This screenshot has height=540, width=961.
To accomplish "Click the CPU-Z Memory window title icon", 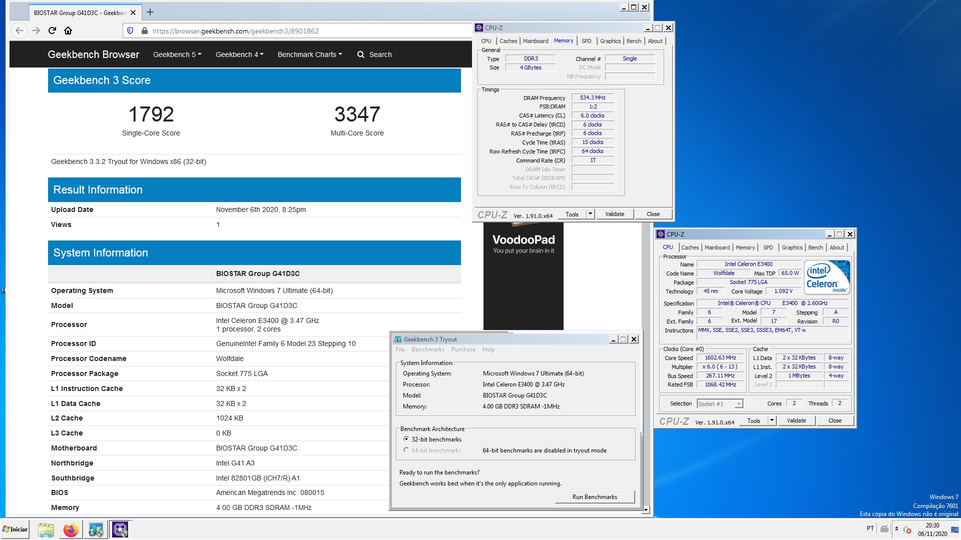I will [x=479, y=28].
